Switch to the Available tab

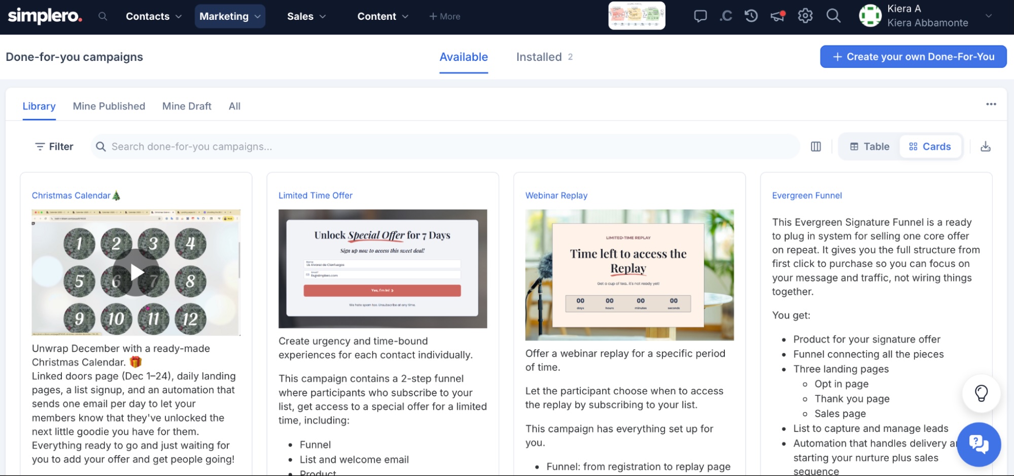click(x=464, y=57)
